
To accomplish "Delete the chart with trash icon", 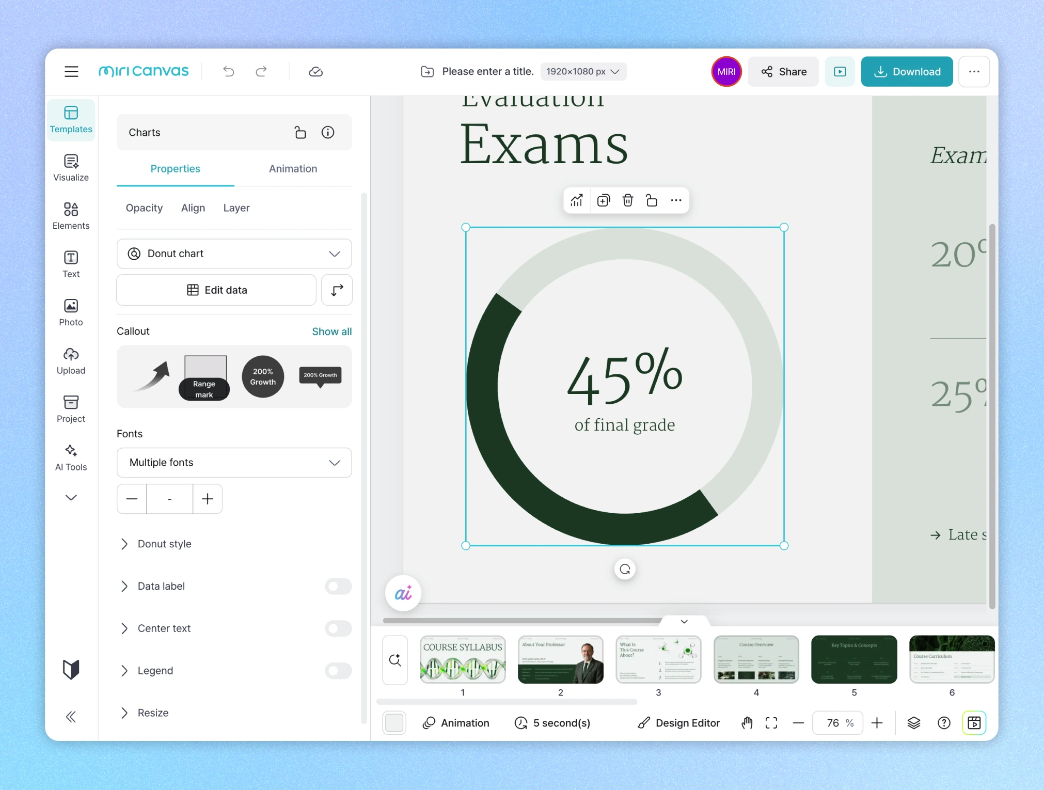I will click(x=627, y=200).
